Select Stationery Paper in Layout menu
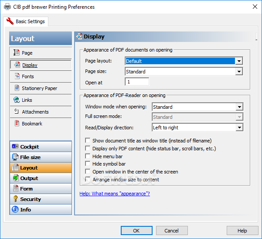This screenshot has width=262, height=239. (39, 88)
